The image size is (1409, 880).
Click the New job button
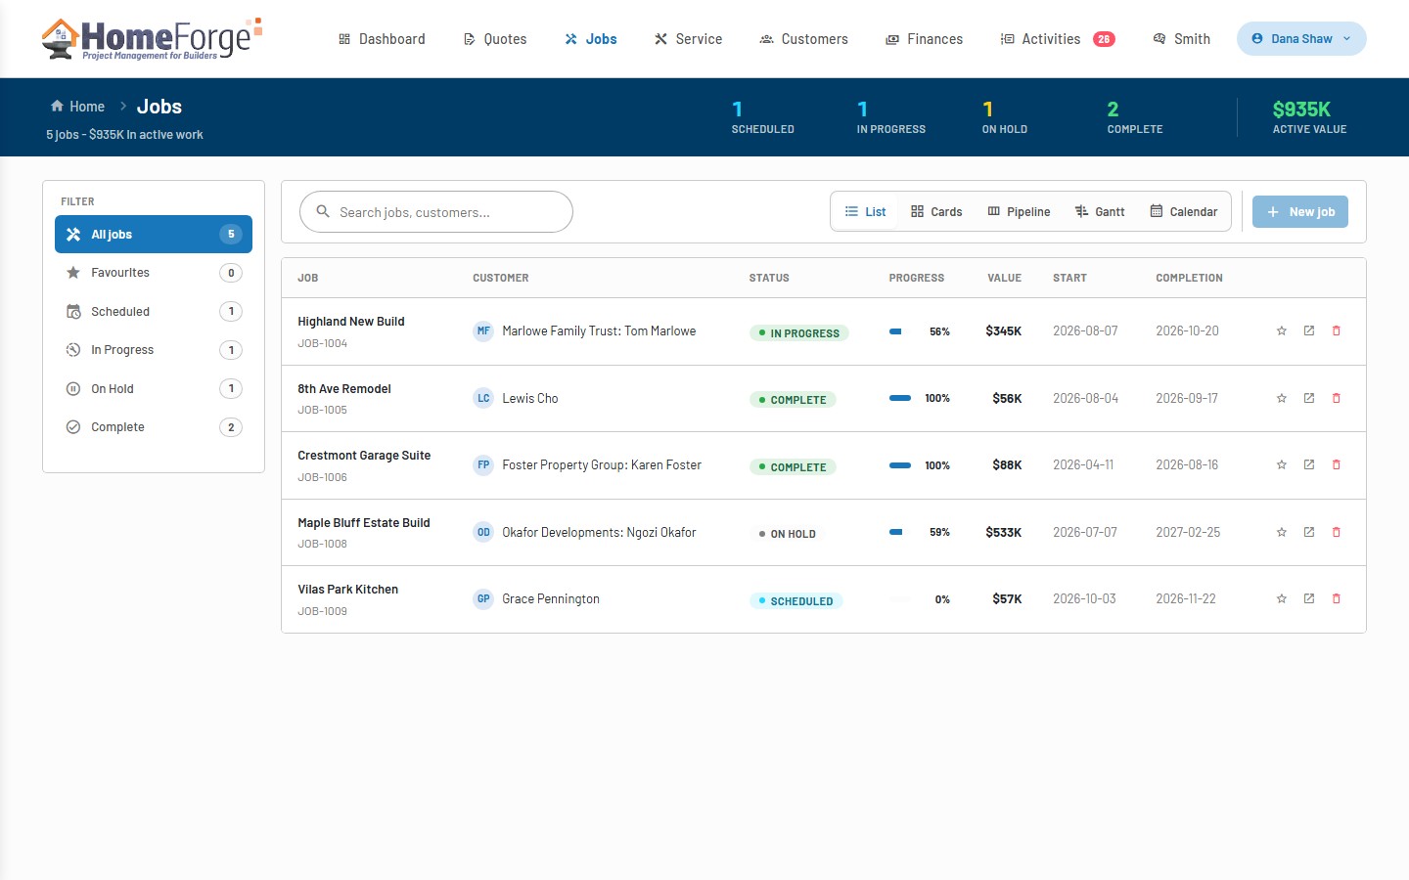pyautogui.click(x=1300, y=212)
